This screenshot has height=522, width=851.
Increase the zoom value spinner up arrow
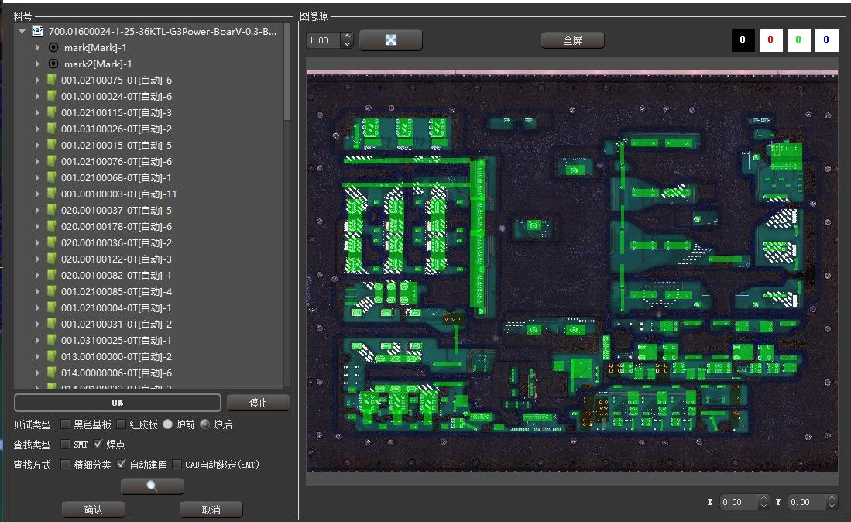click(348, 36)
